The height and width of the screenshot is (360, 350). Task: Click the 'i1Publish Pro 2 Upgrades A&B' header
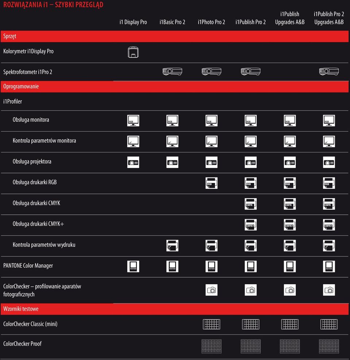329,18
